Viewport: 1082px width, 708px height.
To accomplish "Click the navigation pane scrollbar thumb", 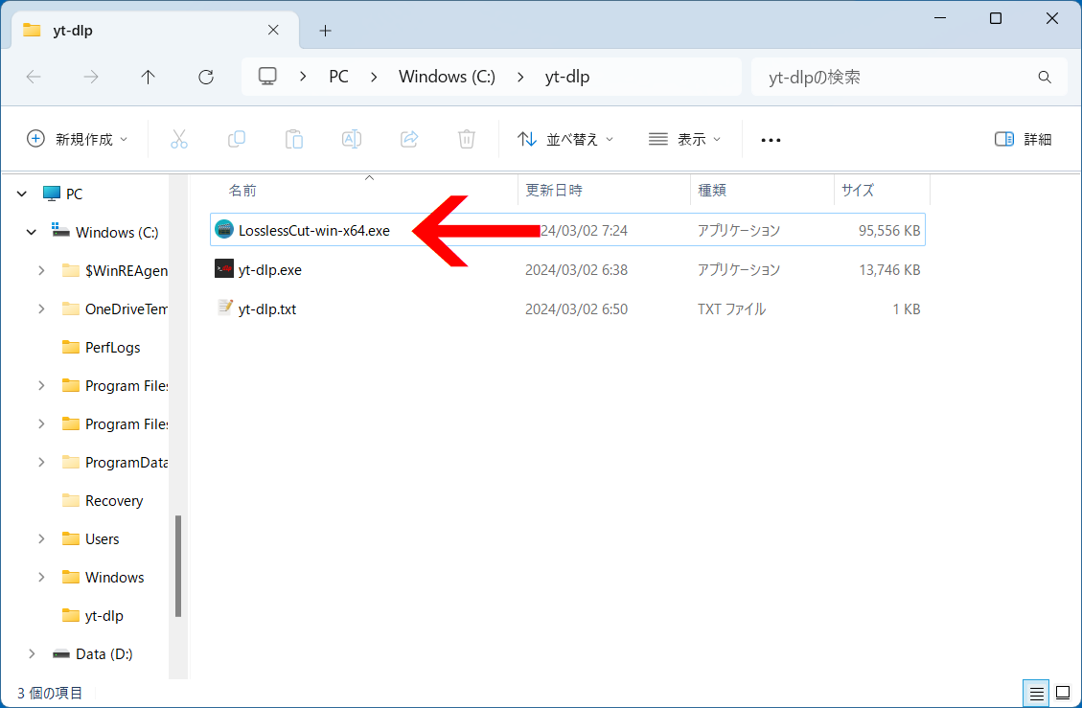I will click(x=178, y=566).
